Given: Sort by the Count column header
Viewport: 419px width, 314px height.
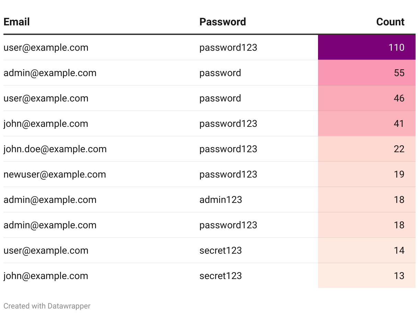Looking at the screenshot, I should 390,22.
